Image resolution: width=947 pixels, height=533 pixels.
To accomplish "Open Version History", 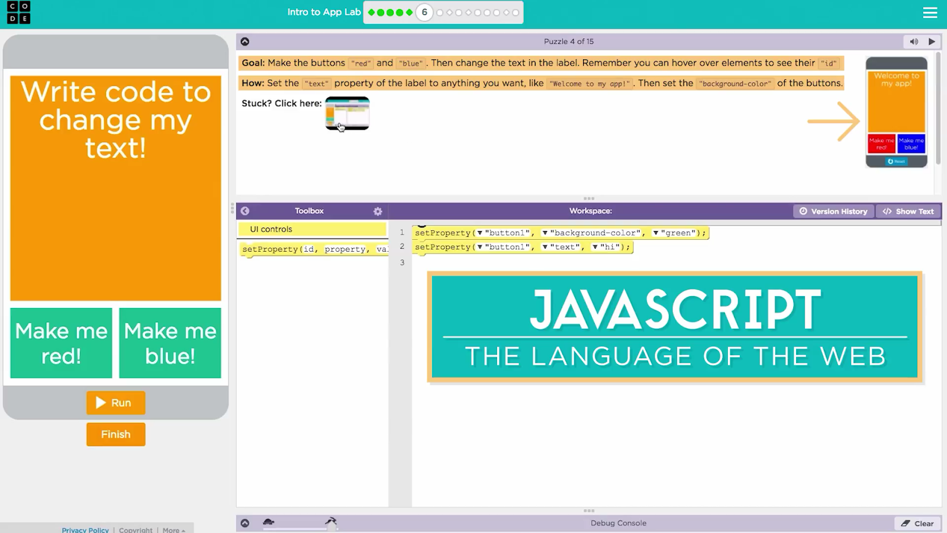I will point(833,211).
